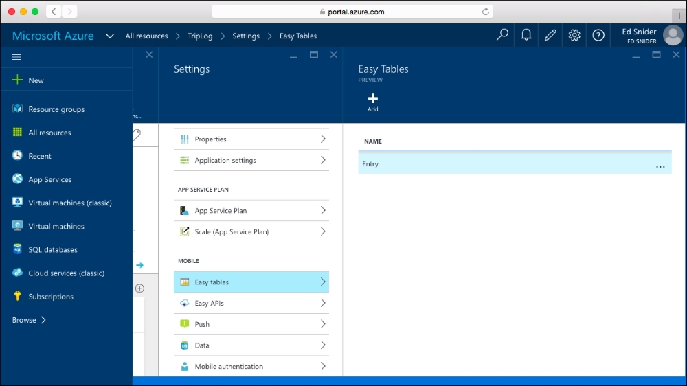This screenshot has width=687, height=386.
Task: Expand the Microsoft Azure dropdown chevron
Action: (x=110, y=36)
